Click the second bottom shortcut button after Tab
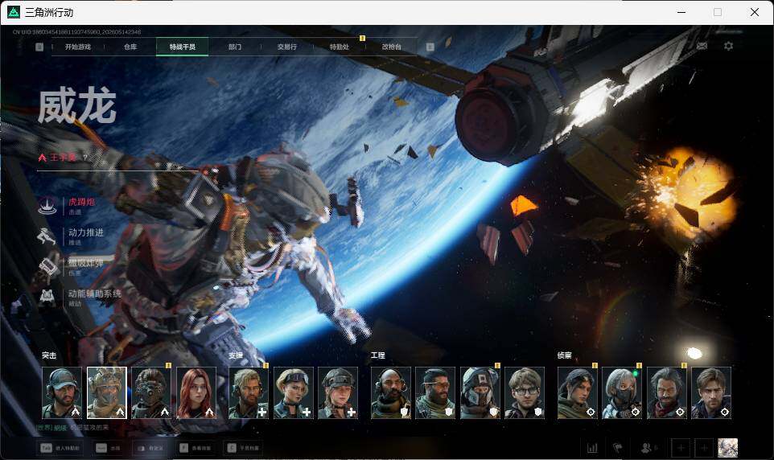774x460 pixels. [x=109, y=448]
